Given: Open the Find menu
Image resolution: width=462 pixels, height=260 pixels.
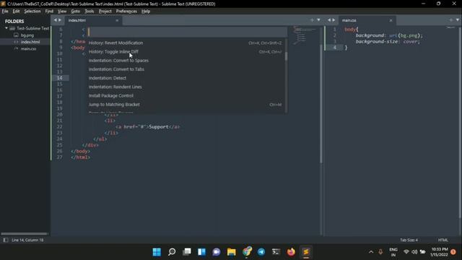Looking at the screenshot, I should [x=49, y=12].
